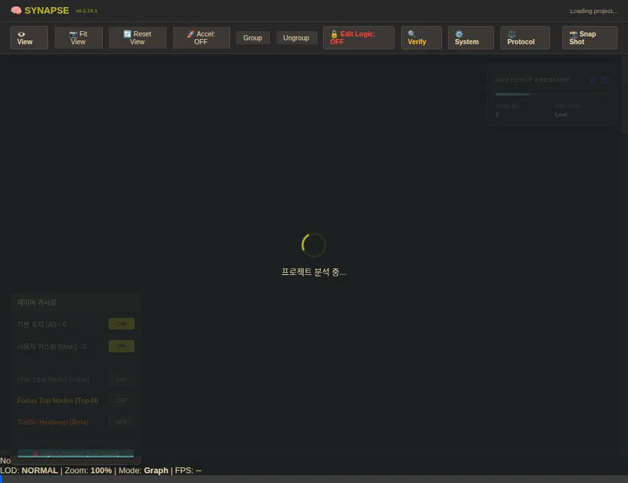Toggle Focus Top Nodes (Top-N) switch
The height and width of the screenshot is (483, 628).
pyautogui.click(x=122, y=400)
